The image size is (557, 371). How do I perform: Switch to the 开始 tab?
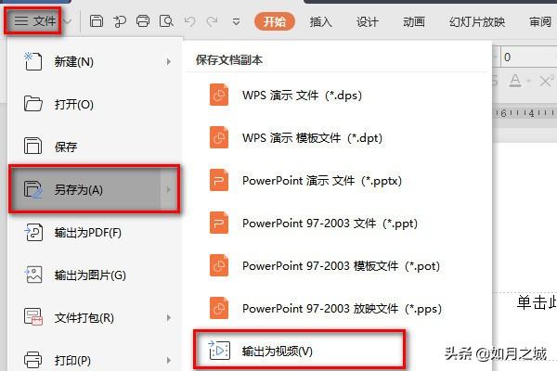(x=275, y=21)
